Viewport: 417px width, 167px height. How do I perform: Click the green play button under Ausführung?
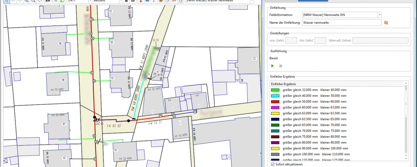coord(272,66)
